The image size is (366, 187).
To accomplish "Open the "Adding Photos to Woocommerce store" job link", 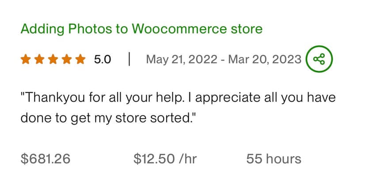I will point(141,30).
